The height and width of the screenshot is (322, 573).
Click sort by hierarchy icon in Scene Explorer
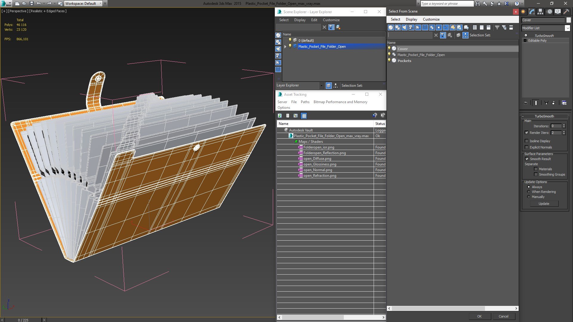(x=335, y=86)
